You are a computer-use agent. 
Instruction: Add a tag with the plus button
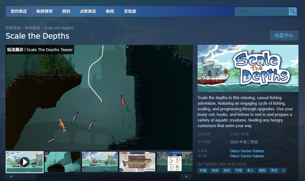tap(284, 170)
